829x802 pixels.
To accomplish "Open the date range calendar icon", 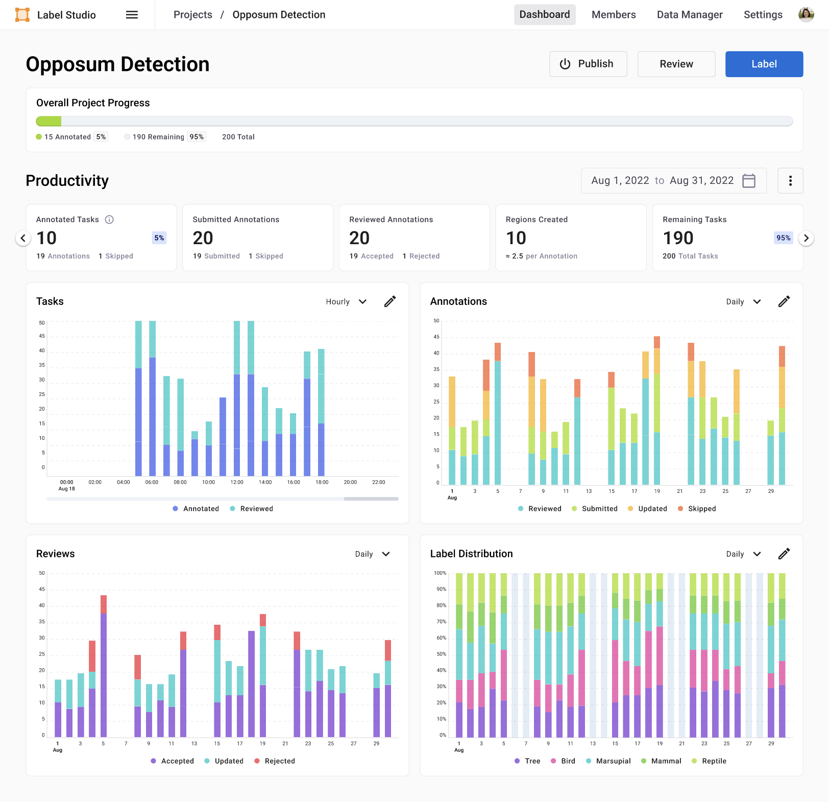I will pos(748,181).
